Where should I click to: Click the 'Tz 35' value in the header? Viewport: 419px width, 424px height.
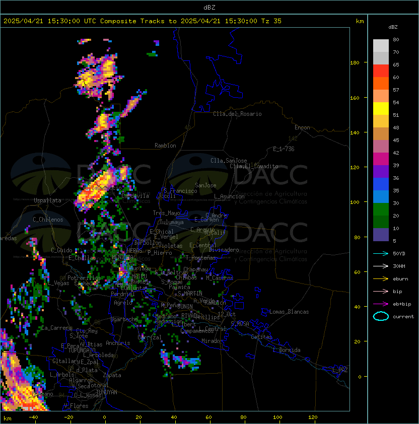click(271, 21)
